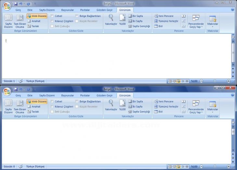Image resolution: width=237 pixels, height=170 pixels.
Task: Click %100 zoom level in Belge1 status bar
Action: pyautogui.click(x=194, y=166)
